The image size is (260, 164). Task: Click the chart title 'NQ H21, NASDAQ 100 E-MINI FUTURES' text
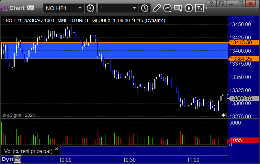click(47, 21)
